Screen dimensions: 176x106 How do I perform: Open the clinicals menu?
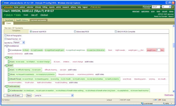tap(38, 7)
